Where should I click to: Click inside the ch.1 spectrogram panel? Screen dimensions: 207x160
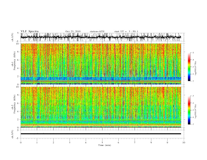click(x=101, y=64)
